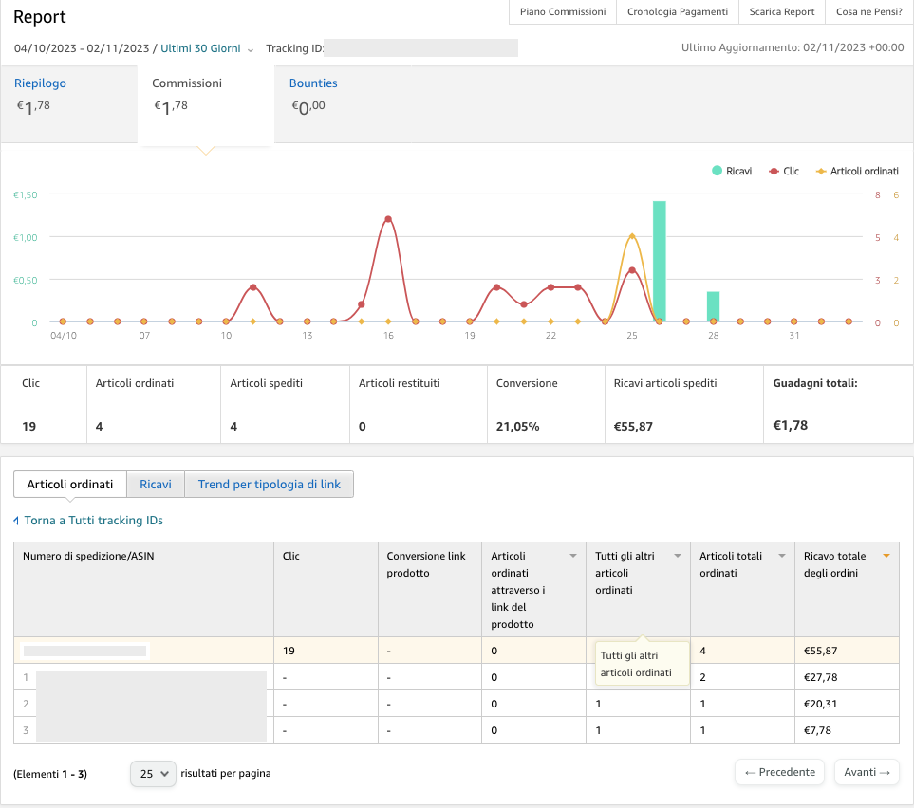Toggle Ricavi legend item in chart
Screen dimensions: 914x808
click(732, 171)
